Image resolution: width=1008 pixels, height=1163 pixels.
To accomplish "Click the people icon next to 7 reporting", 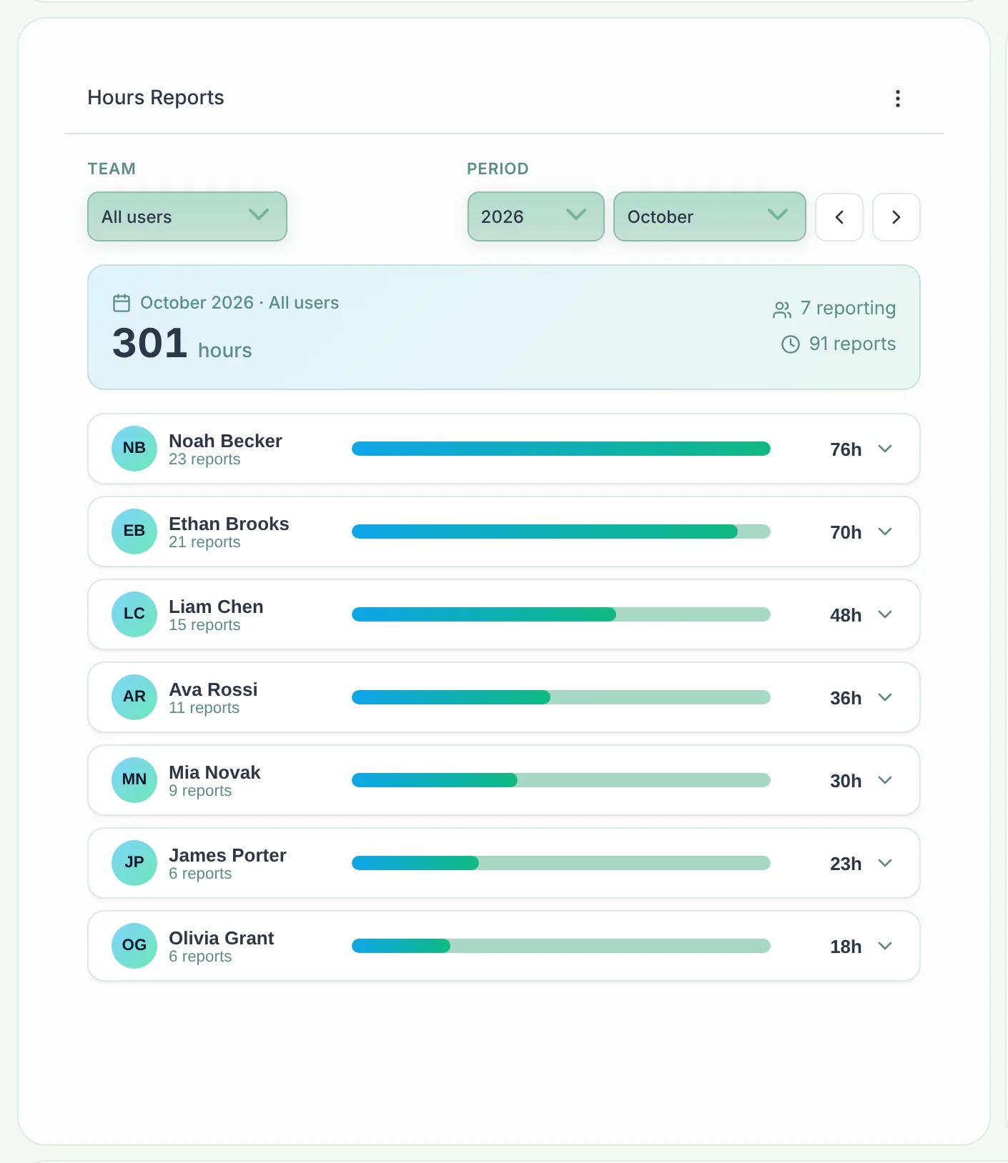I will pos(782,309).
